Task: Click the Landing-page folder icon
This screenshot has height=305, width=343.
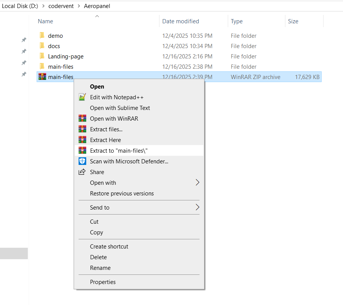Action: coord(42,56)
